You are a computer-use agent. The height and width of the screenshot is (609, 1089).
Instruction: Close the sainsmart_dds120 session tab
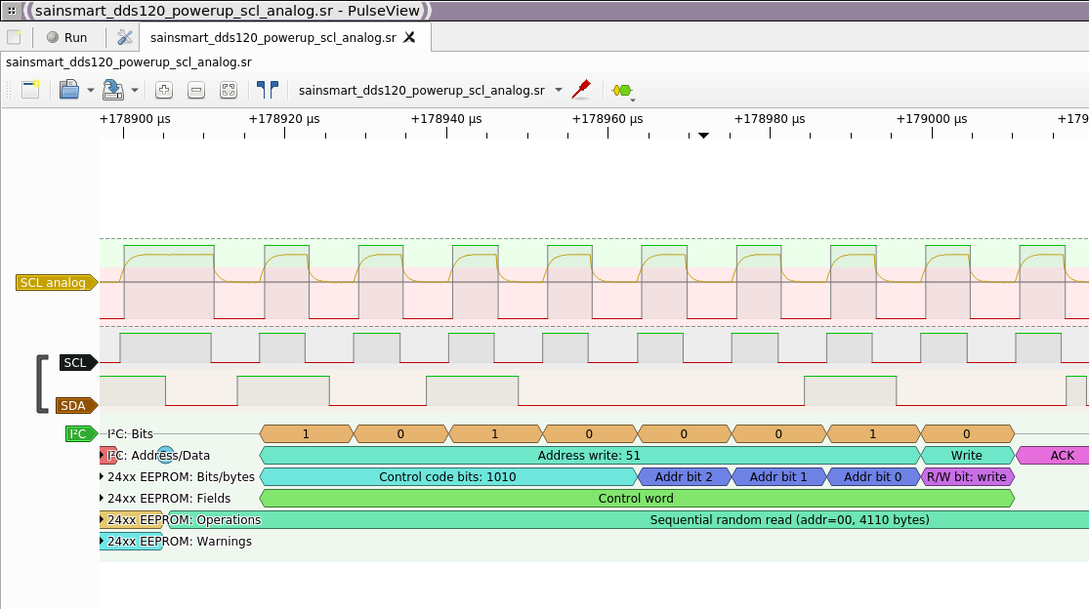click(x=410, y=37)
